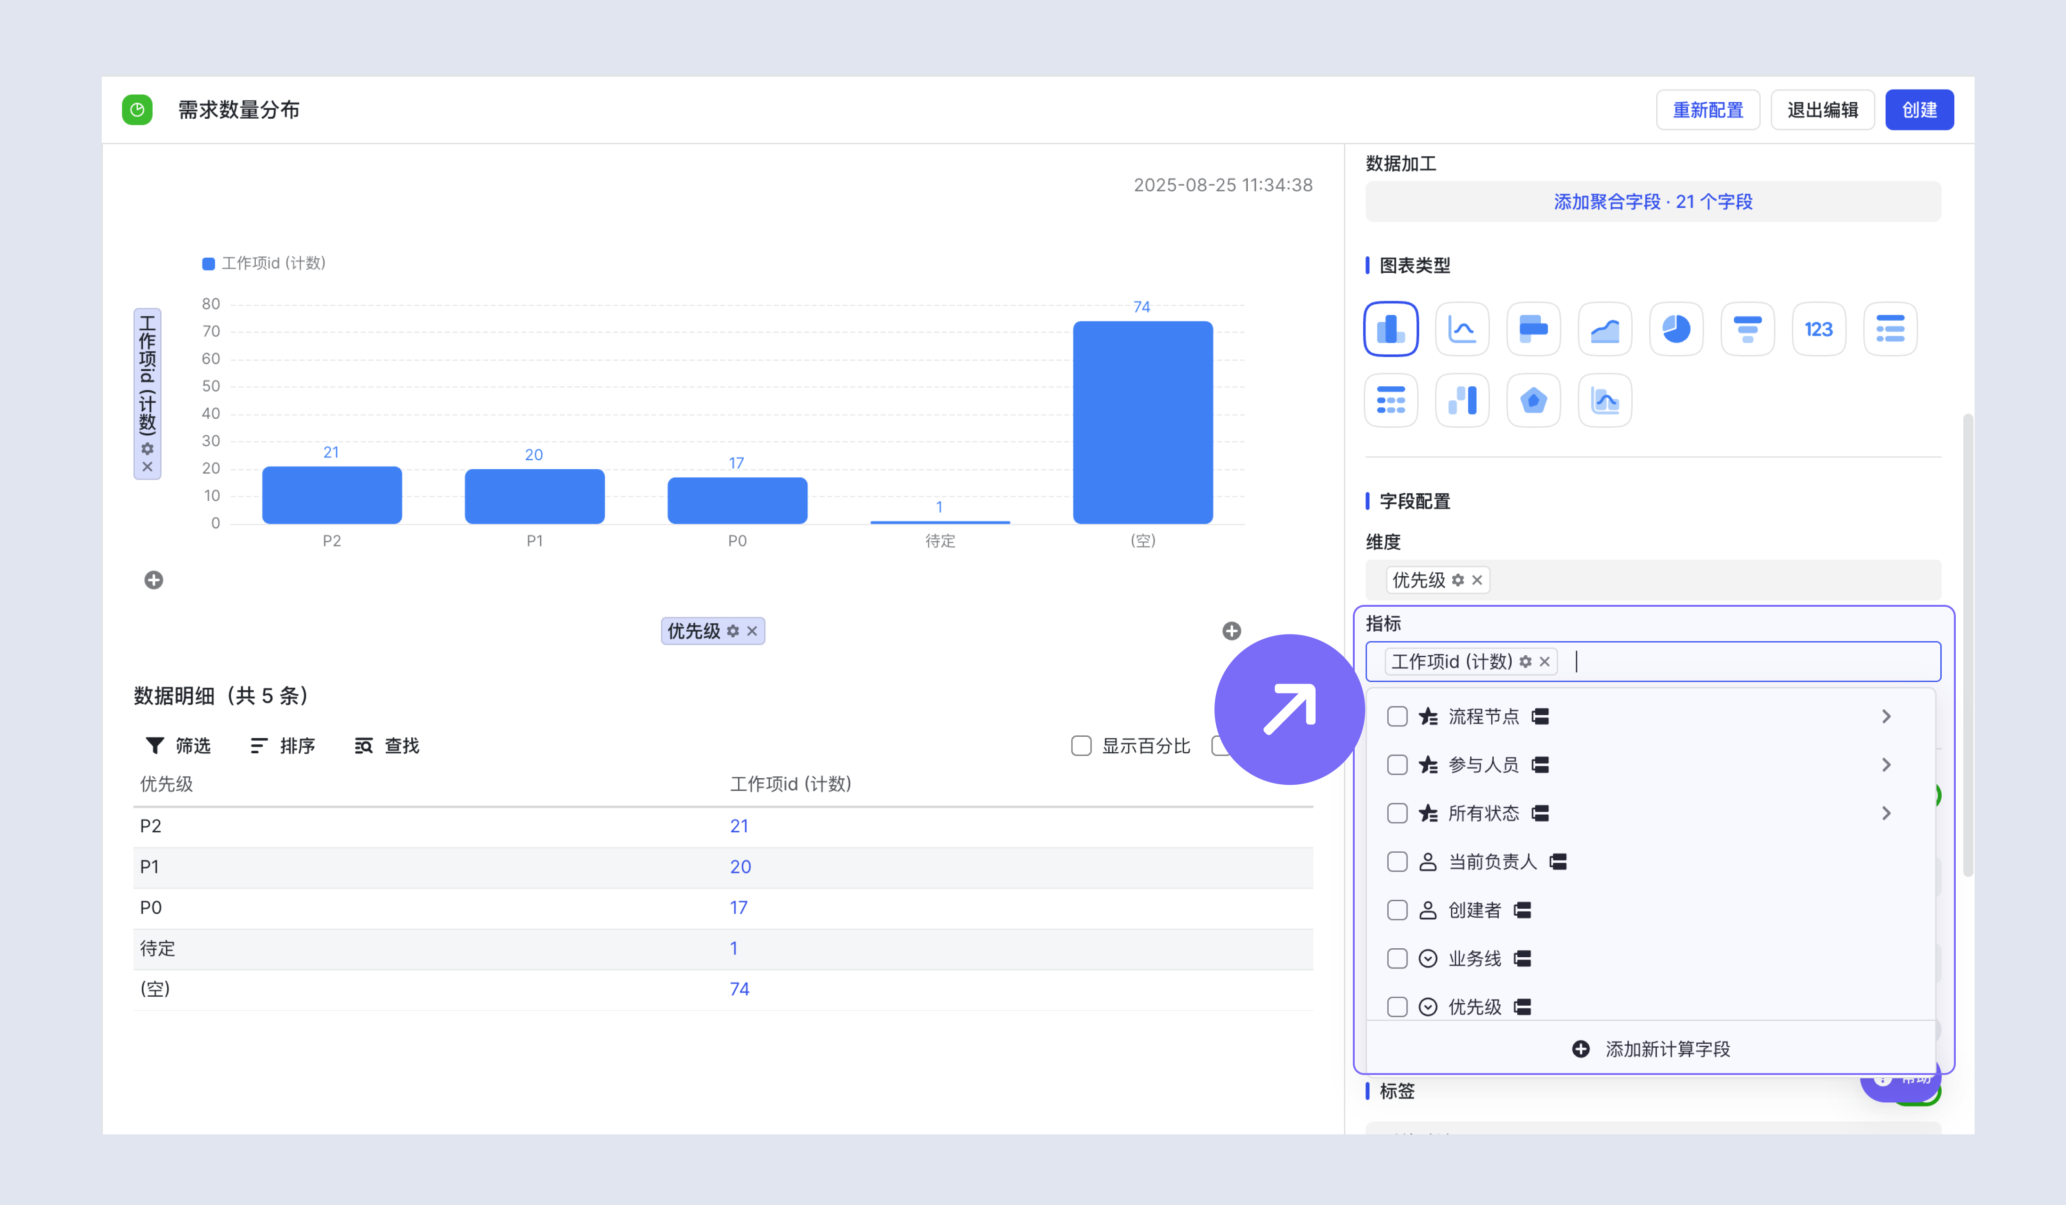Screen dimensions: 2066x1205
Task: Remove 优先级 tag below the chart
Action: [752, 631]
